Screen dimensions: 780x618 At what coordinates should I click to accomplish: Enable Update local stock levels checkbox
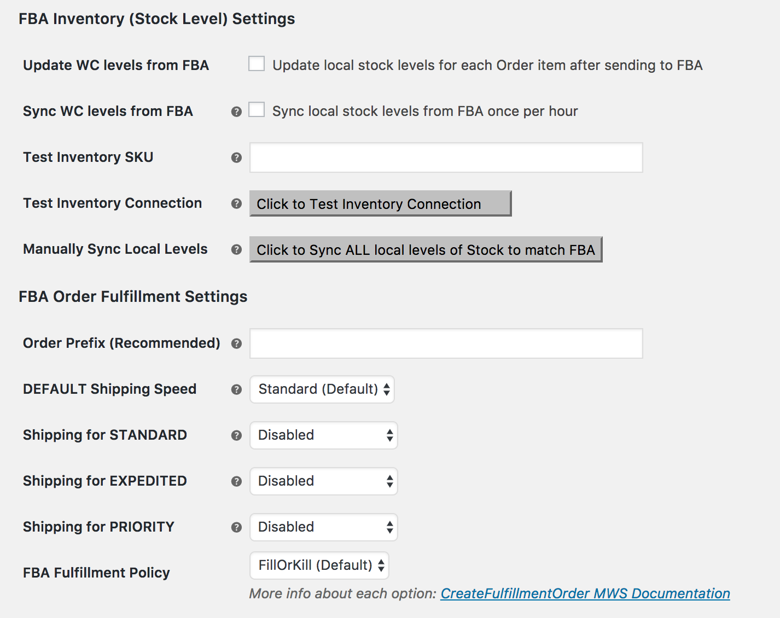(257, 64)
